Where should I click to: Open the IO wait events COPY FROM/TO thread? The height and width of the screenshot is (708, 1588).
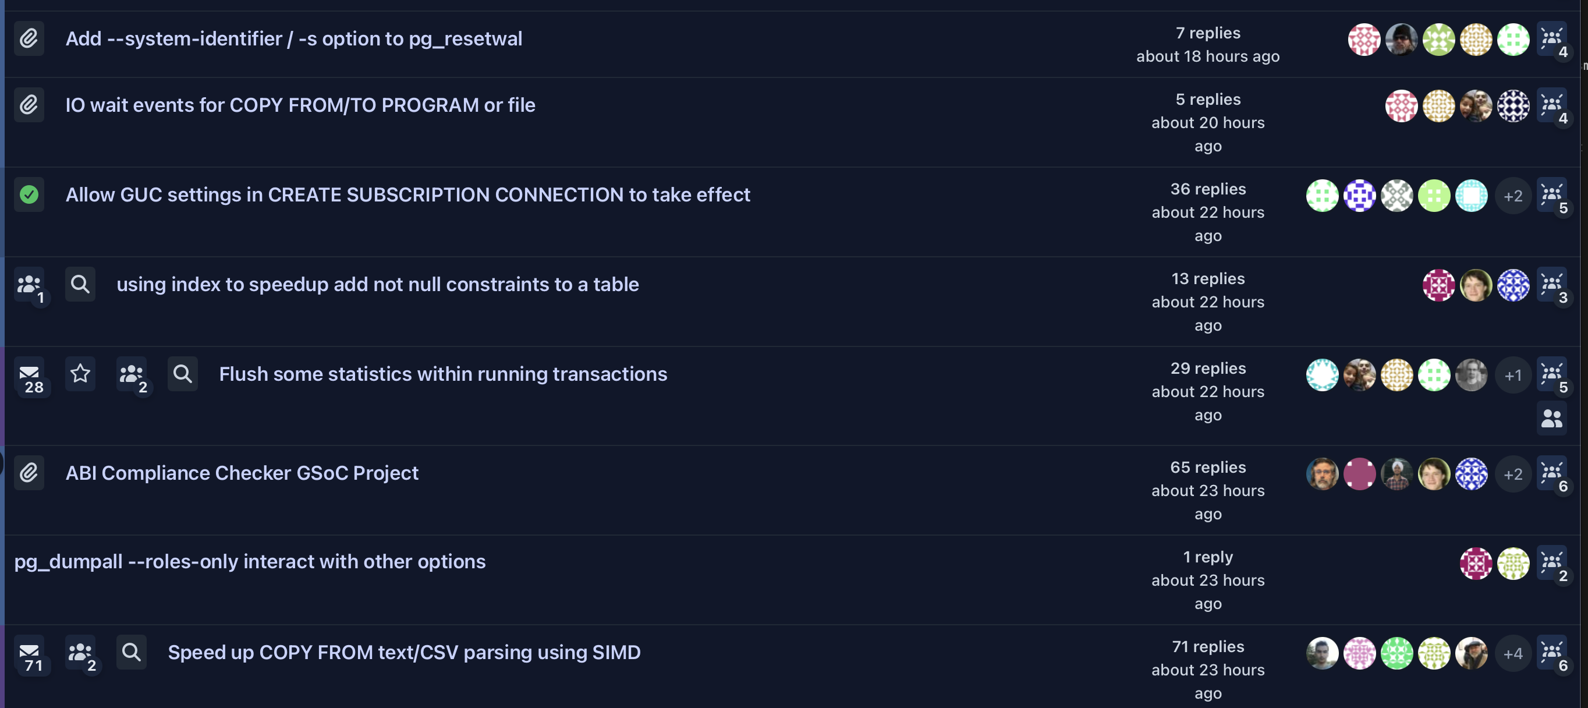pos(300,105)
